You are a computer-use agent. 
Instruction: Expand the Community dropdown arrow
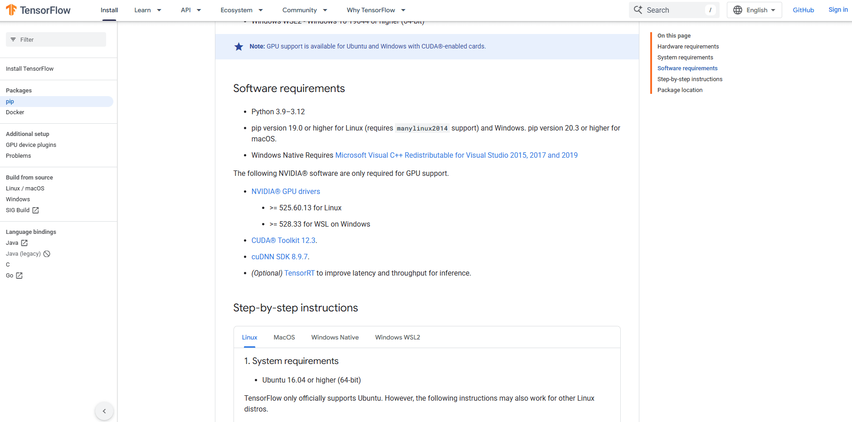[325, 10]
